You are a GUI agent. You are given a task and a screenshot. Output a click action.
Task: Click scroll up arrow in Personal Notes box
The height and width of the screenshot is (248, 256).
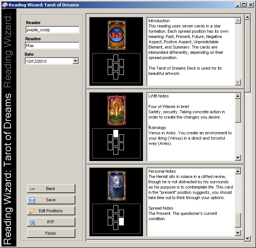238,171
